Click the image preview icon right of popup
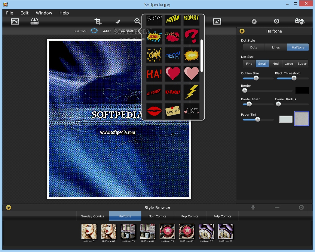The width and height of the screenshot is (315, 252). [217, 21]
